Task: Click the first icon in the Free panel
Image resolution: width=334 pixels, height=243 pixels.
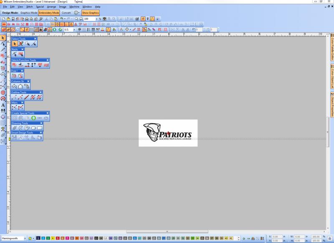Action: 14,76
